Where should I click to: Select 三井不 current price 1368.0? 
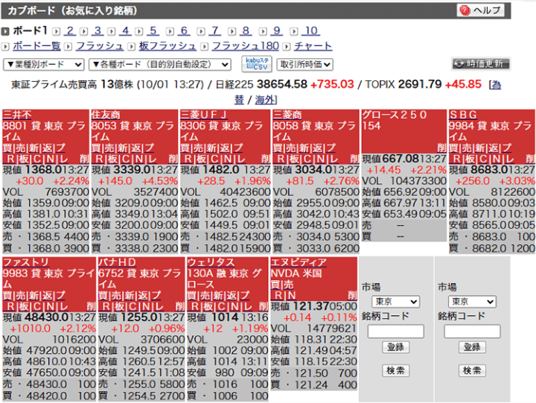click(x=43, y=170)
